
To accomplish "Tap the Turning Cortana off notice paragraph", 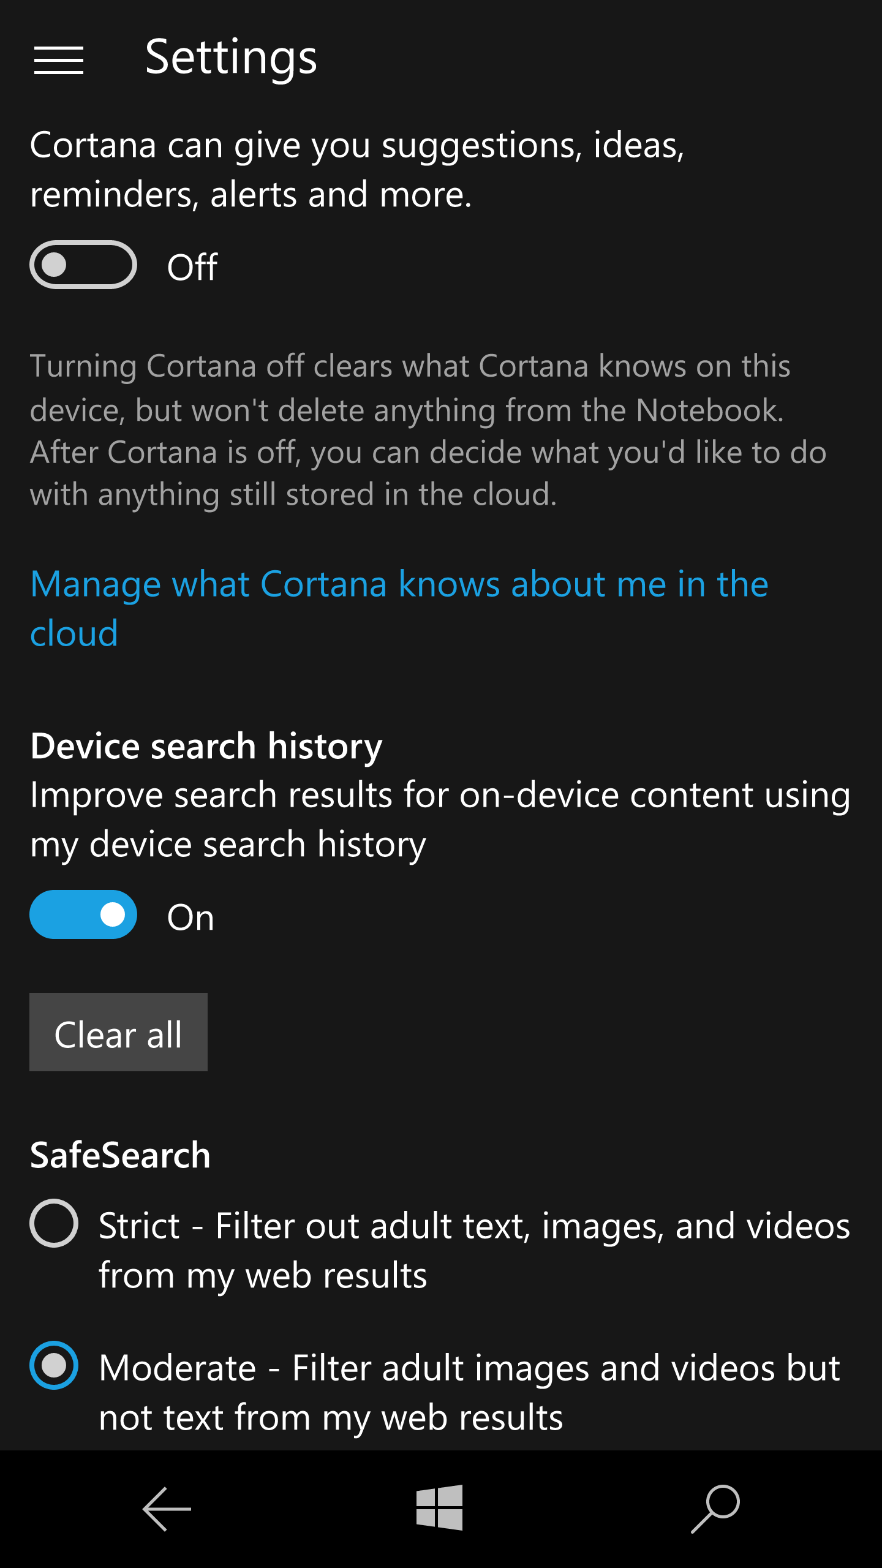I will point(429,430).
